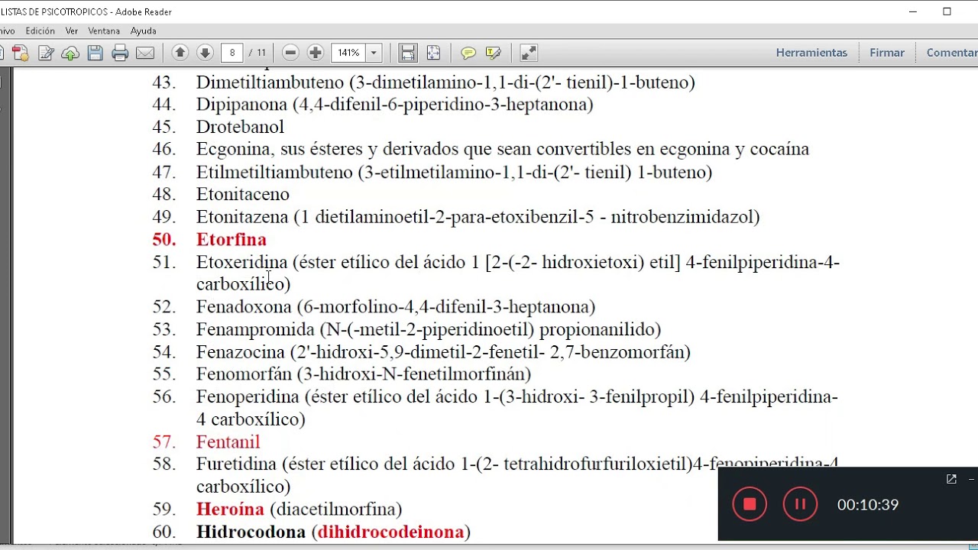Save the PDF document

click(x=94, y=52)
